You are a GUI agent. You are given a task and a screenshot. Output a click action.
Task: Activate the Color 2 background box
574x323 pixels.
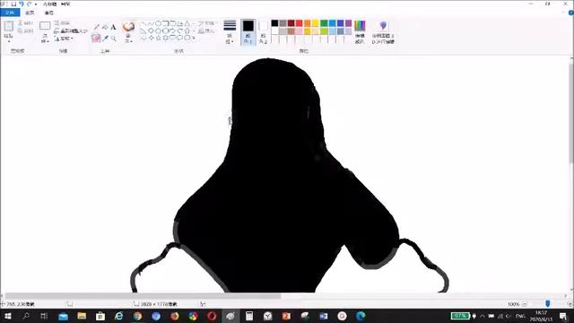[263, 32]
